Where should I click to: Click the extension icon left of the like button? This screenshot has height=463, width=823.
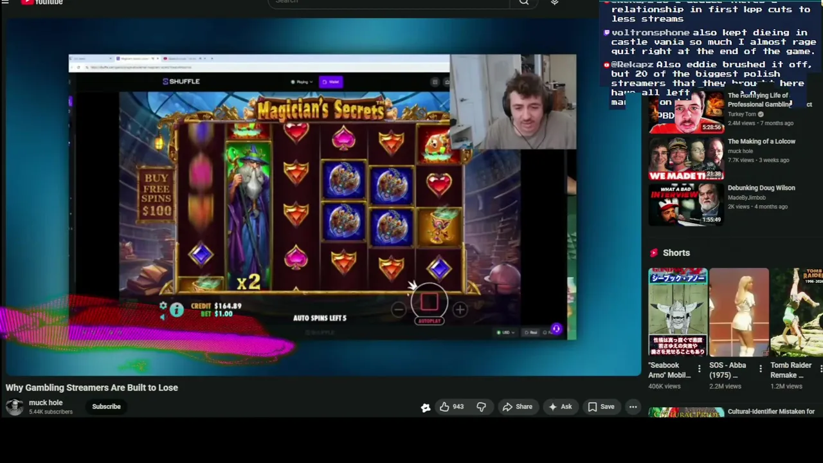426,407
